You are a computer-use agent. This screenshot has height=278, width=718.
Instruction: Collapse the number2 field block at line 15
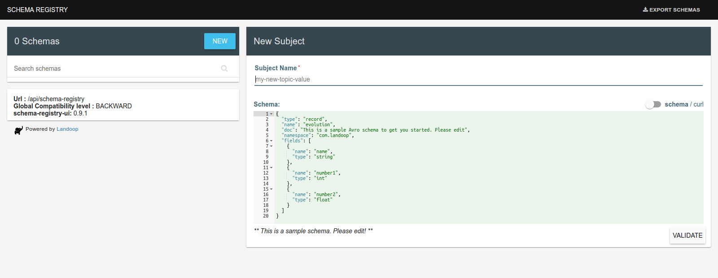[x=271, y=189]
